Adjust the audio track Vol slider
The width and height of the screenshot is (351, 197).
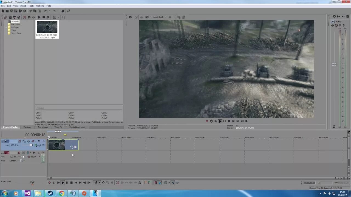pos(22,157)
